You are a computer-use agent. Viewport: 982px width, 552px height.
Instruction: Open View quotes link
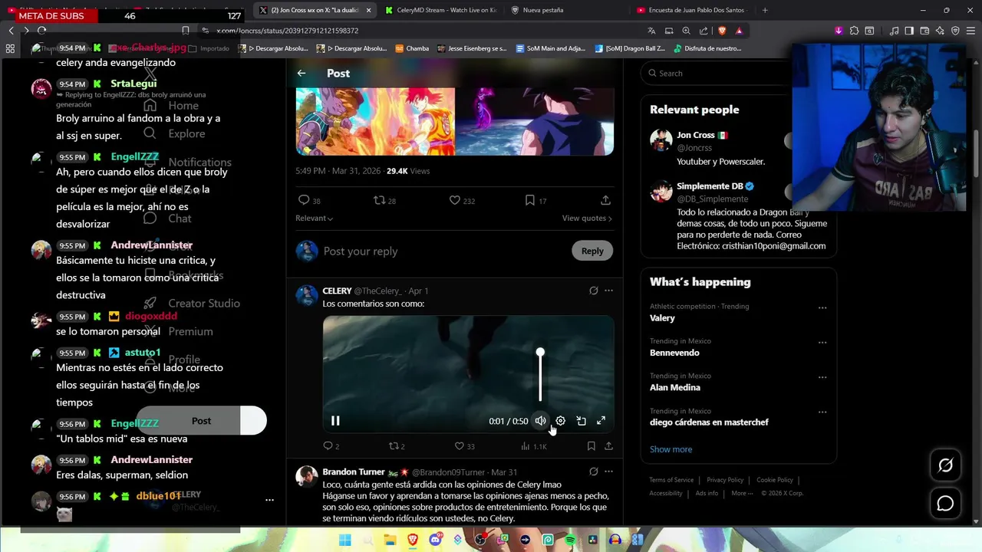[587, 219]
